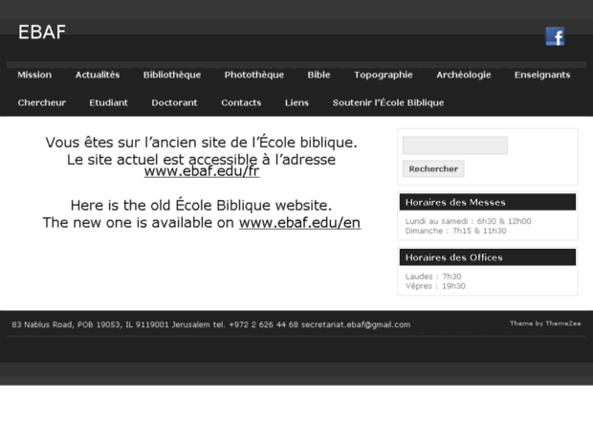Screen dimensions: 593x446
Task: Click the Rechercher button
Action: coord(433,168)
